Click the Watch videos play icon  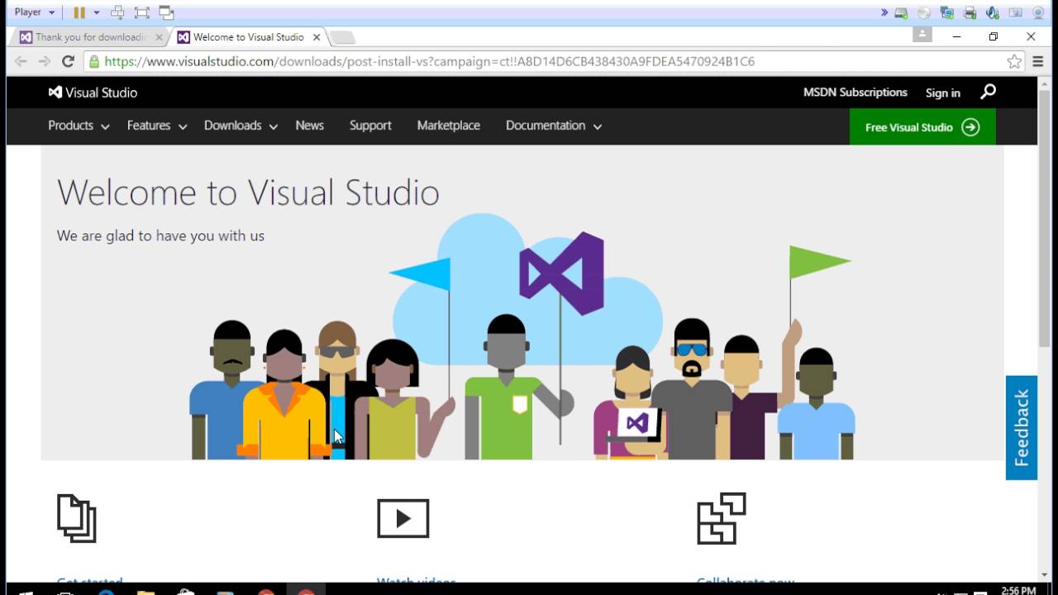[403, 518]
